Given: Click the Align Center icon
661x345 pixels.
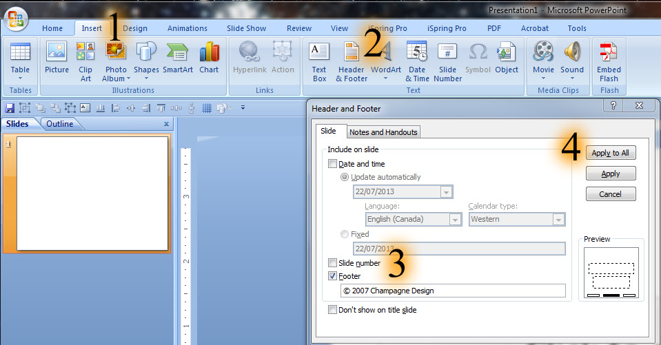Looking at the screenshot, I should click(131, 108).
